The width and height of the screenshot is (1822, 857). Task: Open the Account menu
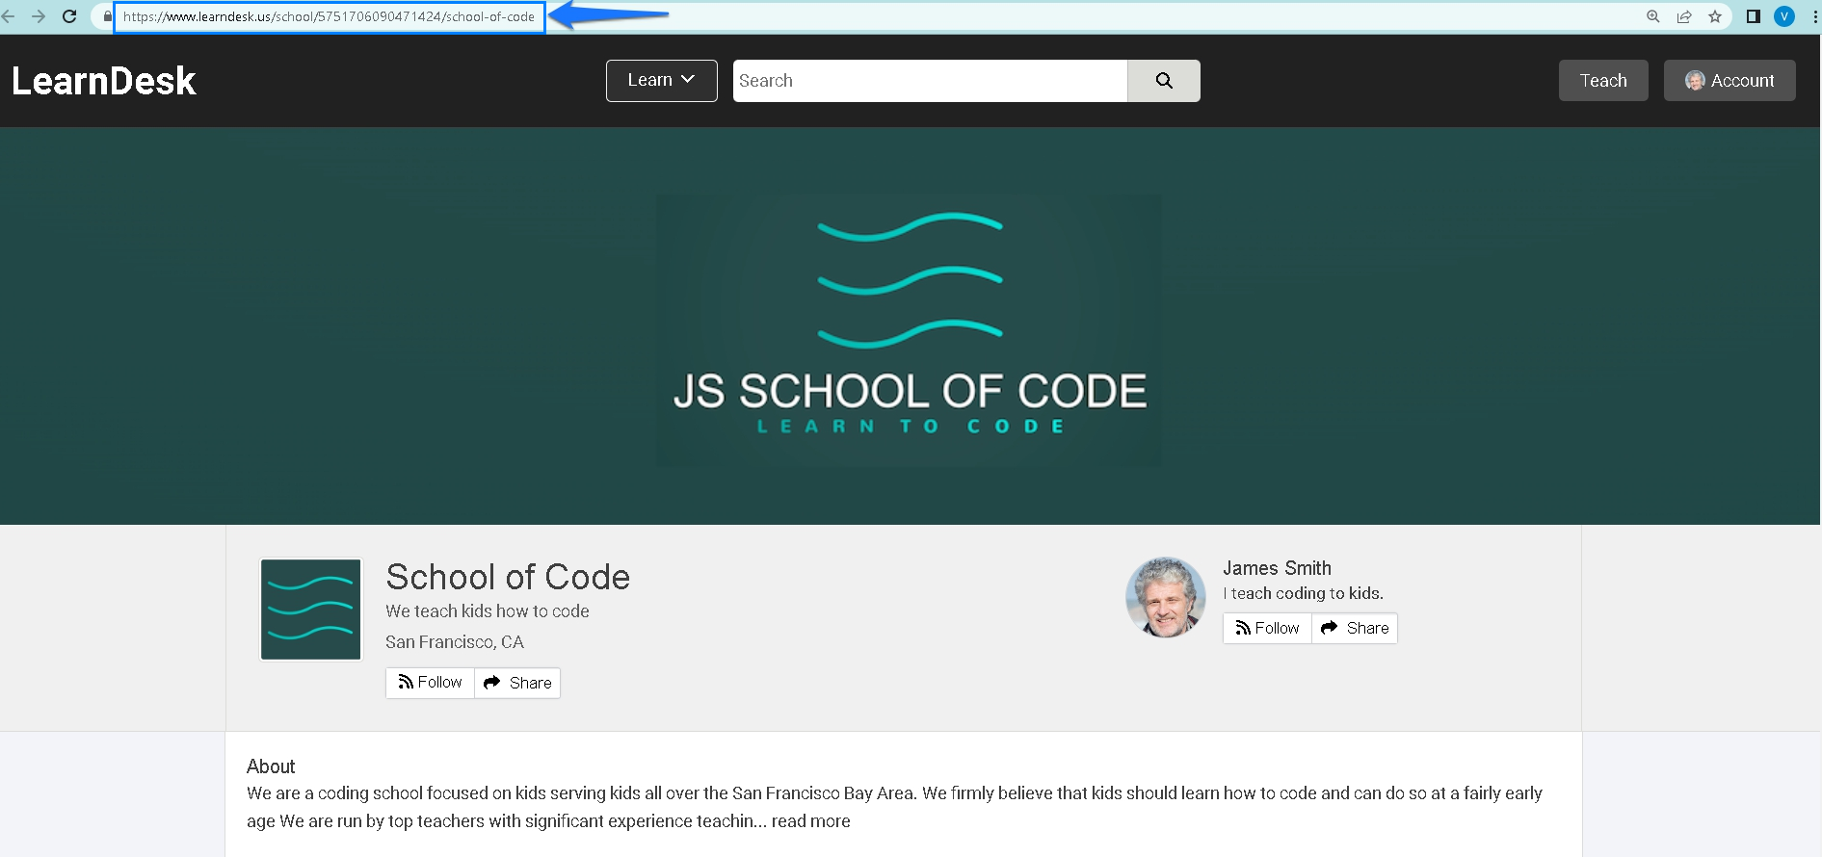pos(1730,81)
